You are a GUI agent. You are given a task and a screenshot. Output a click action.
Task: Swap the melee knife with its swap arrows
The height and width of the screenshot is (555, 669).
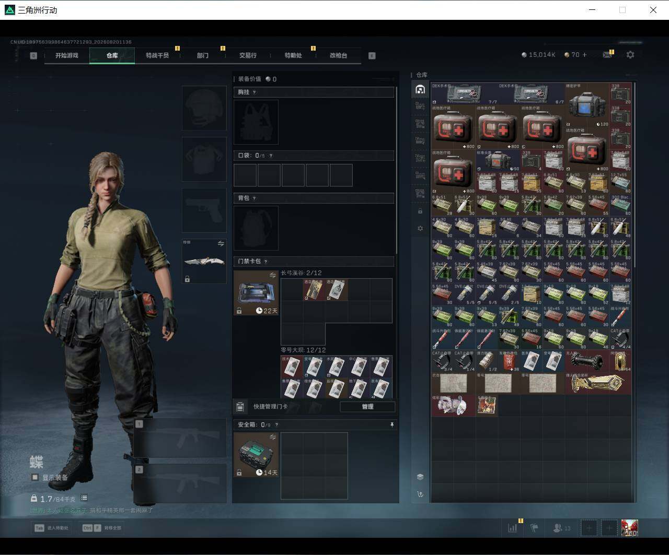[221, 244]
